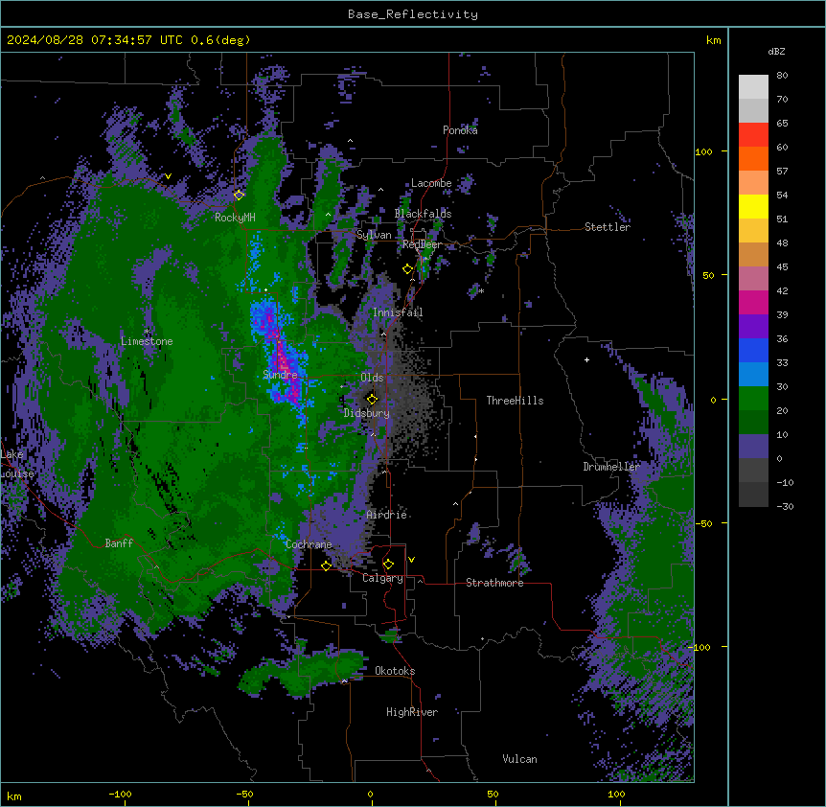The width and height of the screenshot is (826, 807).
Task: Click the 50 tick on bottom axis
Action: click(x=493, y=795)
